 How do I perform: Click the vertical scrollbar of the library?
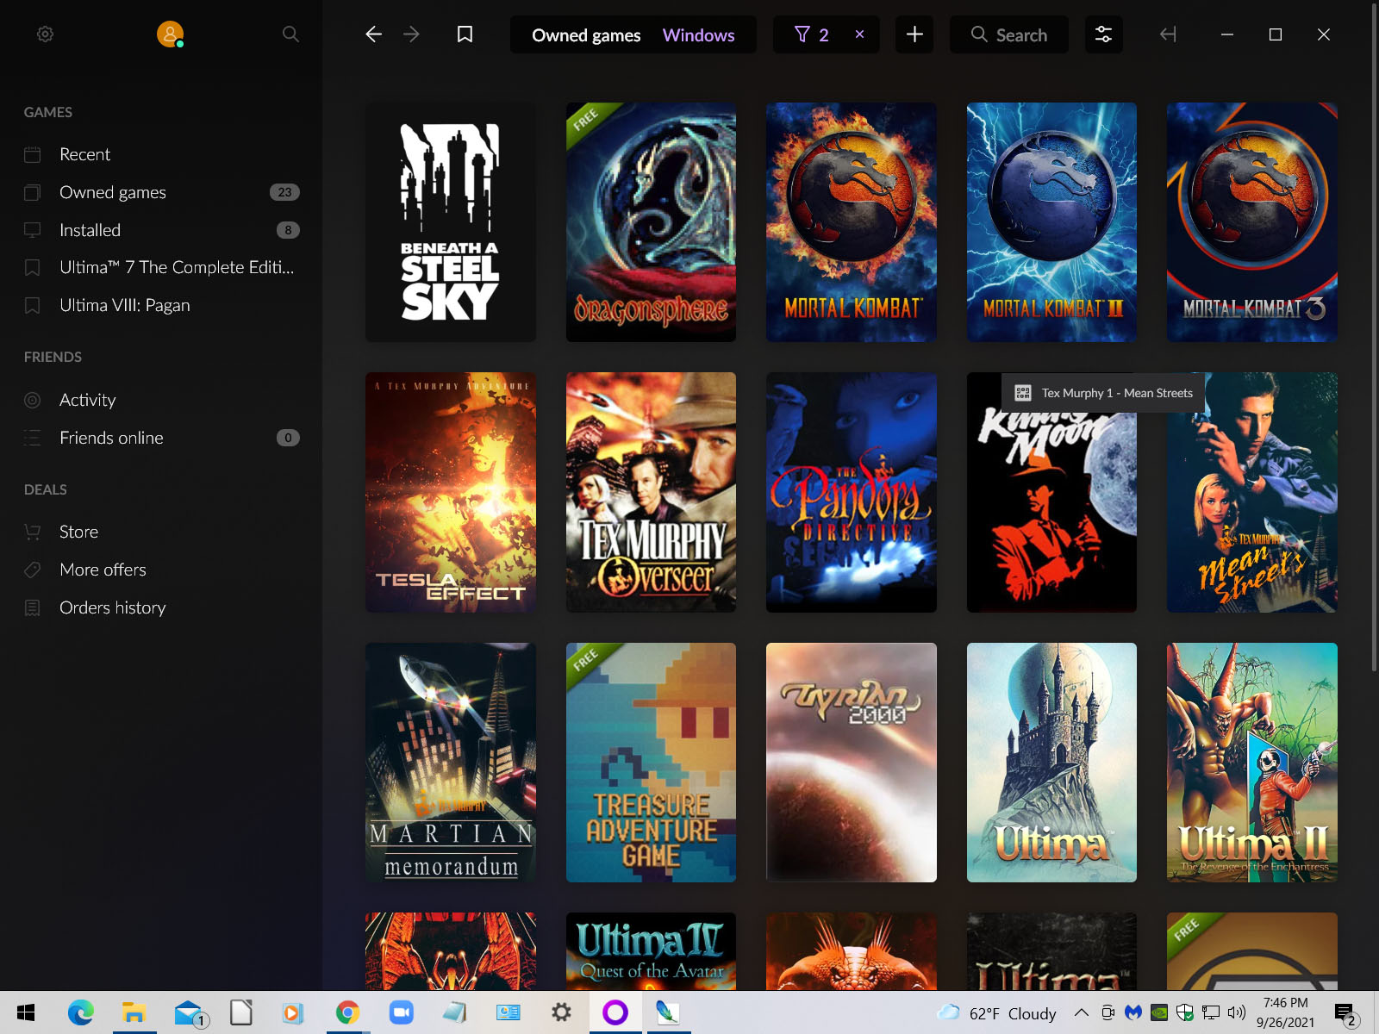(x=1374, y=336)
